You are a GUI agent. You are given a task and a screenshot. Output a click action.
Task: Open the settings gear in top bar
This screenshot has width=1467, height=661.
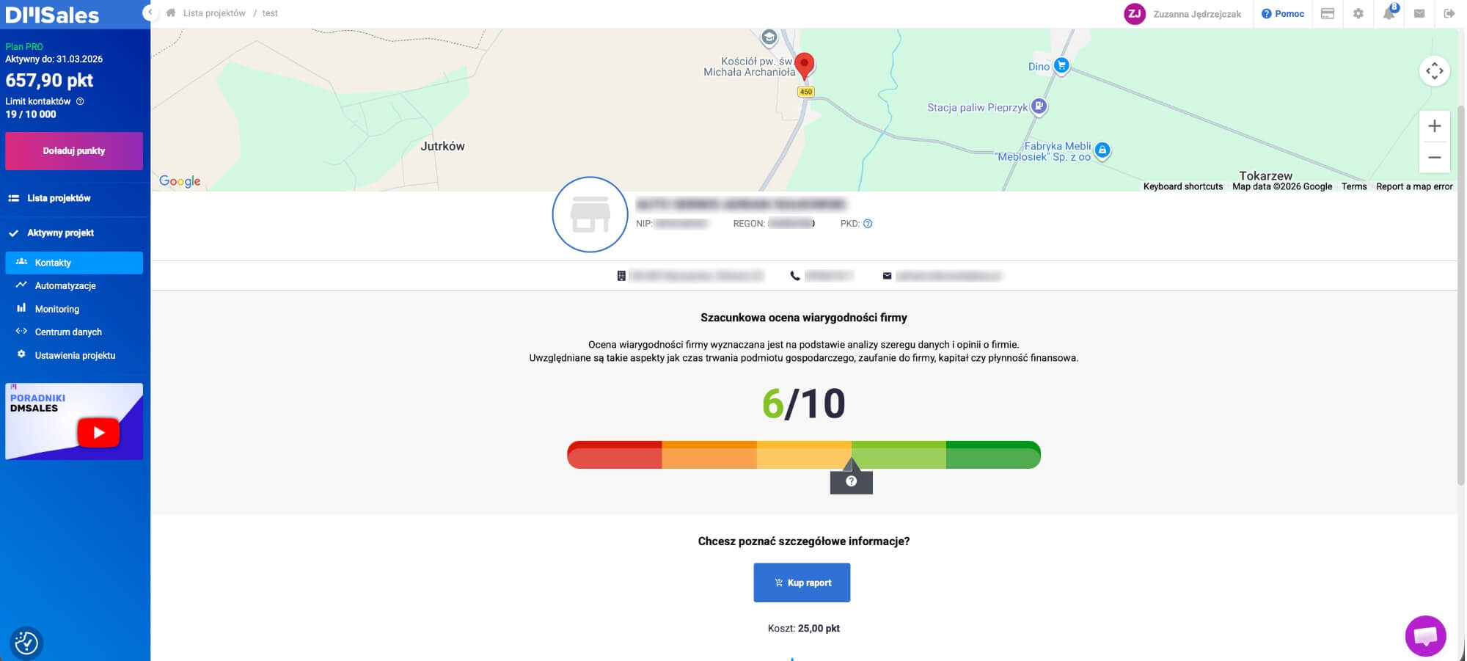1358,13
